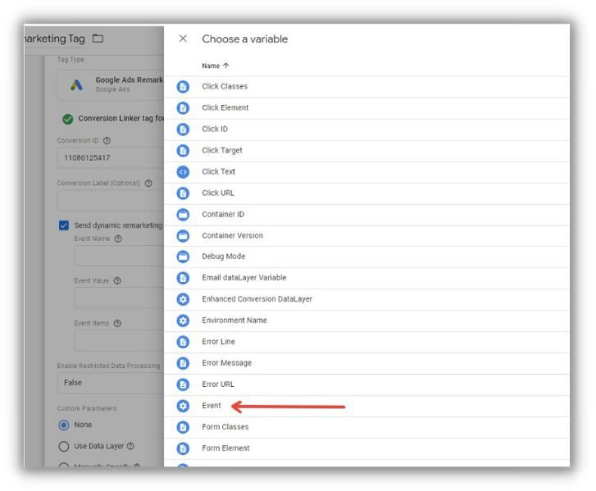The width and height of the screenshot is (596, 491).
Task: Choose the Debug Mode variable
Action: tap(366, 257)
